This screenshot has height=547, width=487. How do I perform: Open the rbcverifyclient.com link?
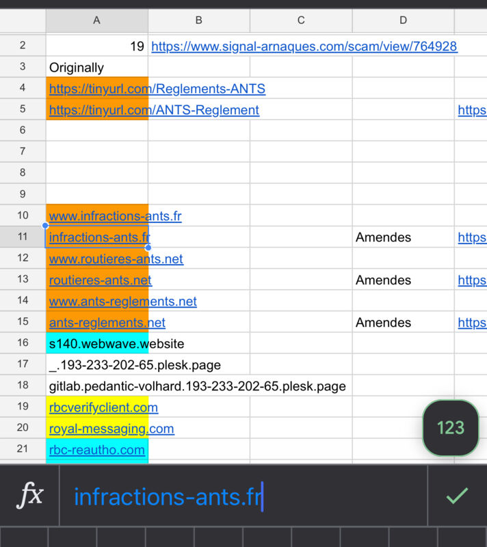(103, 408)
